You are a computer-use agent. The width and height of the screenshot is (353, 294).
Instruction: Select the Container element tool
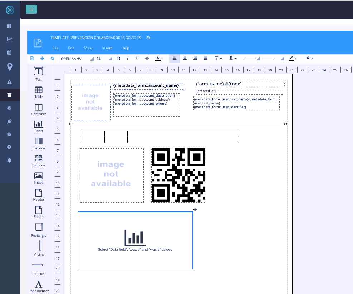[x=39, y=110]
